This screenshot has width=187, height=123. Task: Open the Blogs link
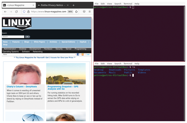(27, 42)
